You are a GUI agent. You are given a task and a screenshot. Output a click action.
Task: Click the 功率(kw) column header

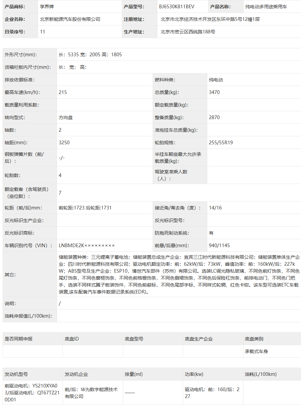click(x=194, y=374)
